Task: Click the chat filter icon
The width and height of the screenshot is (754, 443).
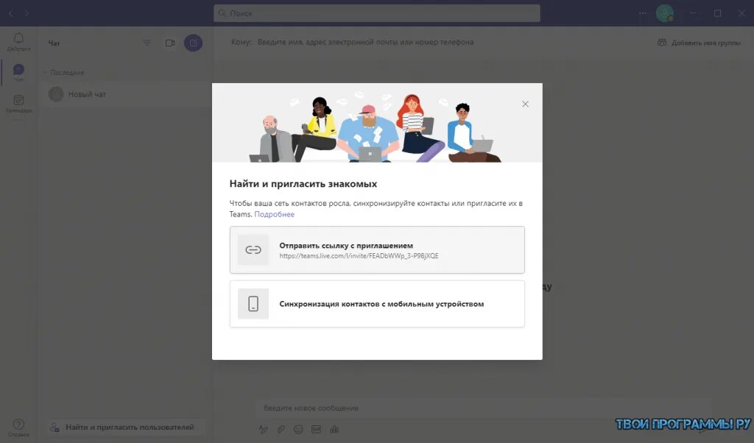Action: tap(147, 43)
